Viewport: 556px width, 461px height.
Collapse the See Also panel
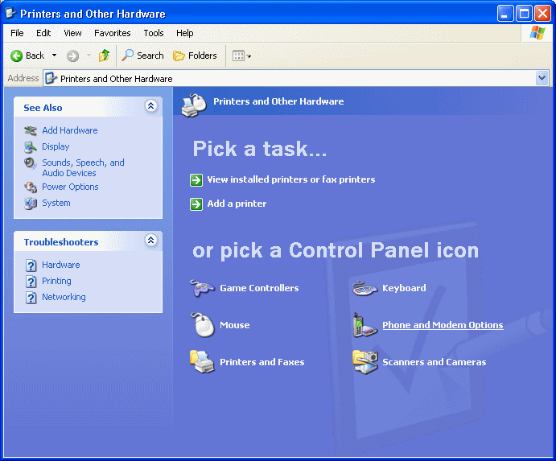[x=150, y=106]
